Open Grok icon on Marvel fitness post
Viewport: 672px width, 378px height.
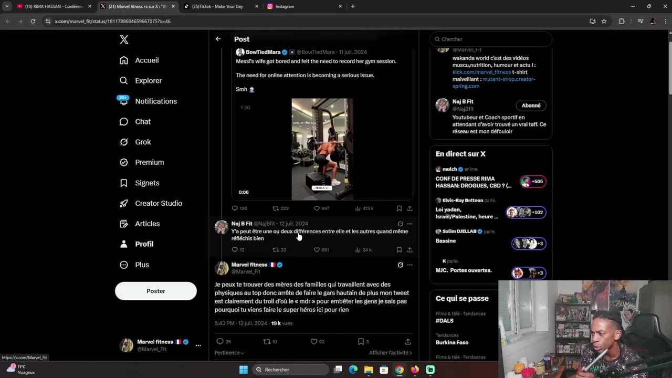[x=400, y=265]
